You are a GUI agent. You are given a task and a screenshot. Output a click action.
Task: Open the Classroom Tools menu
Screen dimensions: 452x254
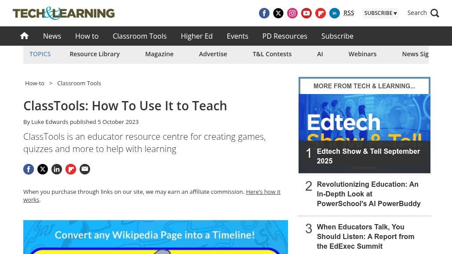tap(139, 36)
